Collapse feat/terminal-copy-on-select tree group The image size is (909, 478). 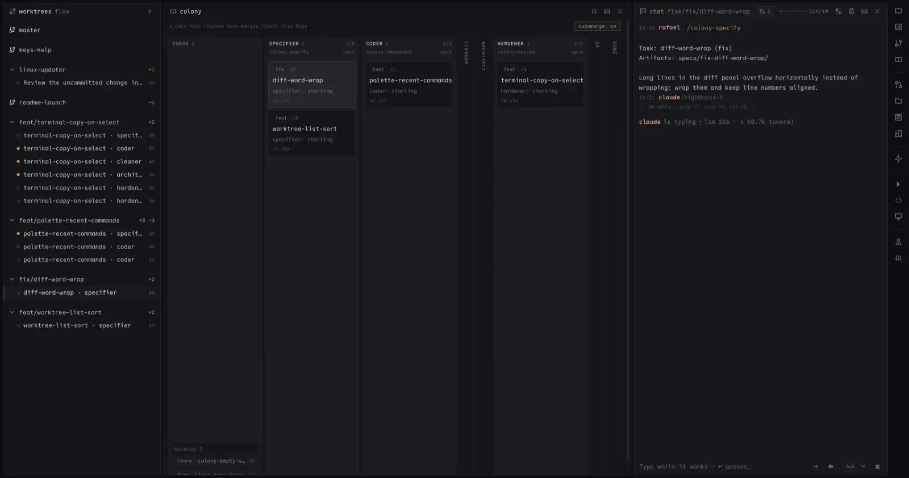click(x=12, y=122)
